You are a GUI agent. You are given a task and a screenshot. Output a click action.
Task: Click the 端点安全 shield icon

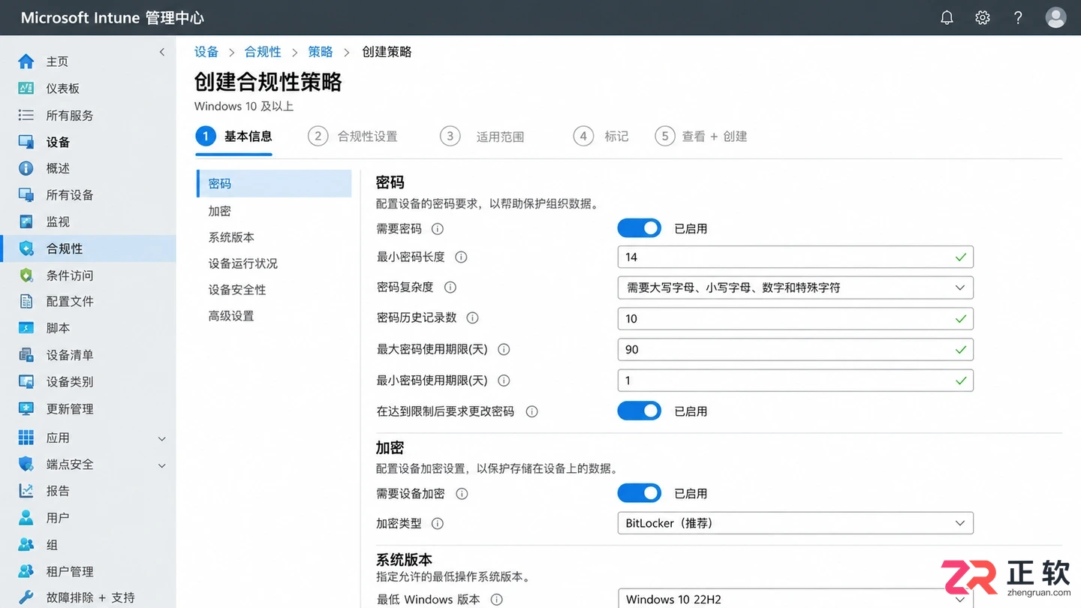click(26, 465)
